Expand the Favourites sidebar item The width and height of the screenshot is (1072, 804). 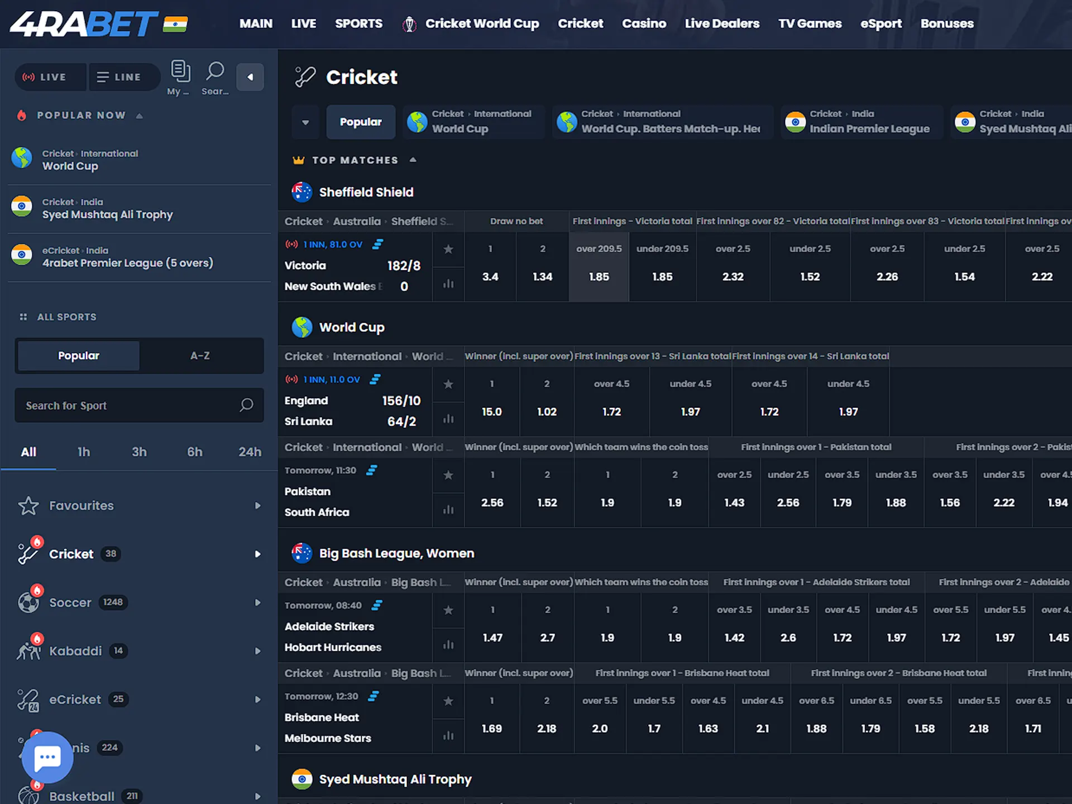tap(257, 506)
